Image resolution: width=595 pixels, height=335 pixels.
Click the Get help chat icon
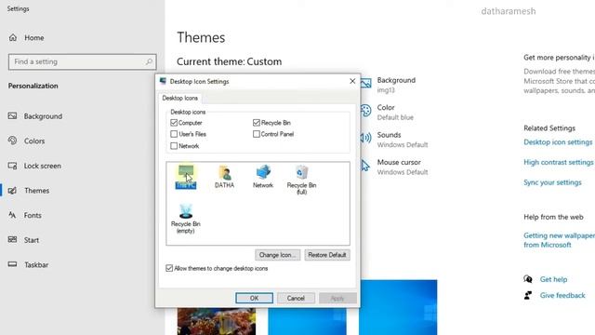point(528,279)
